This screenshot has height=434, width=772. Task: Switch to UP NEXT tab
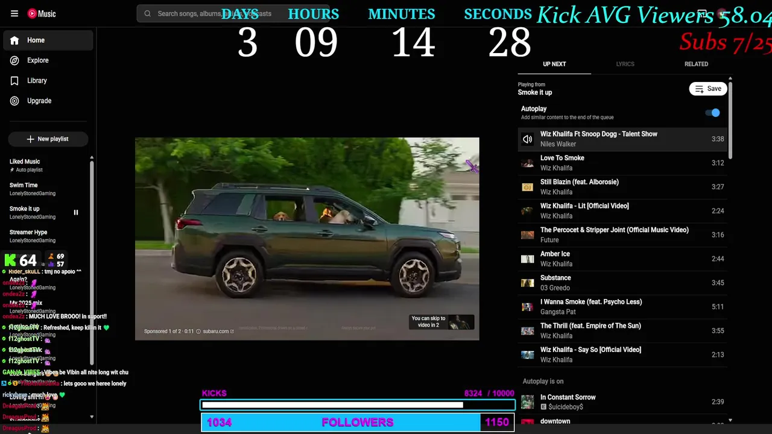click(554, 64)
